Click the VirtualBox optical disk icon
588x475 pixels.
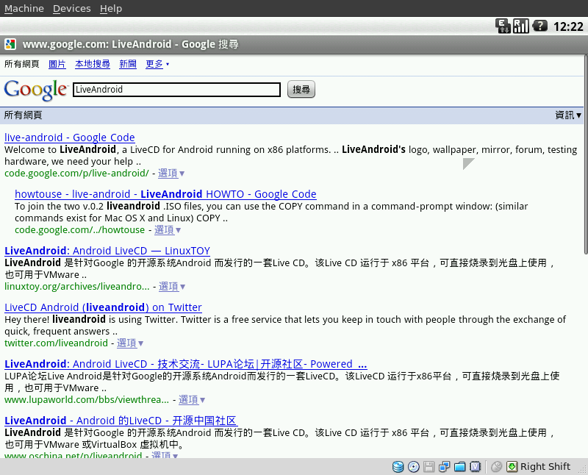[x=413, y=466]
